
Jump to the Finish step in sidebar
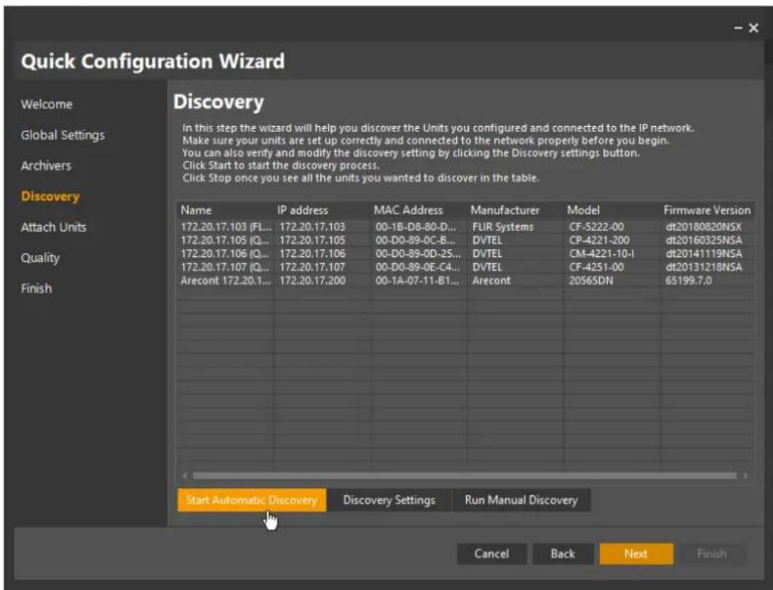point(36,288)
